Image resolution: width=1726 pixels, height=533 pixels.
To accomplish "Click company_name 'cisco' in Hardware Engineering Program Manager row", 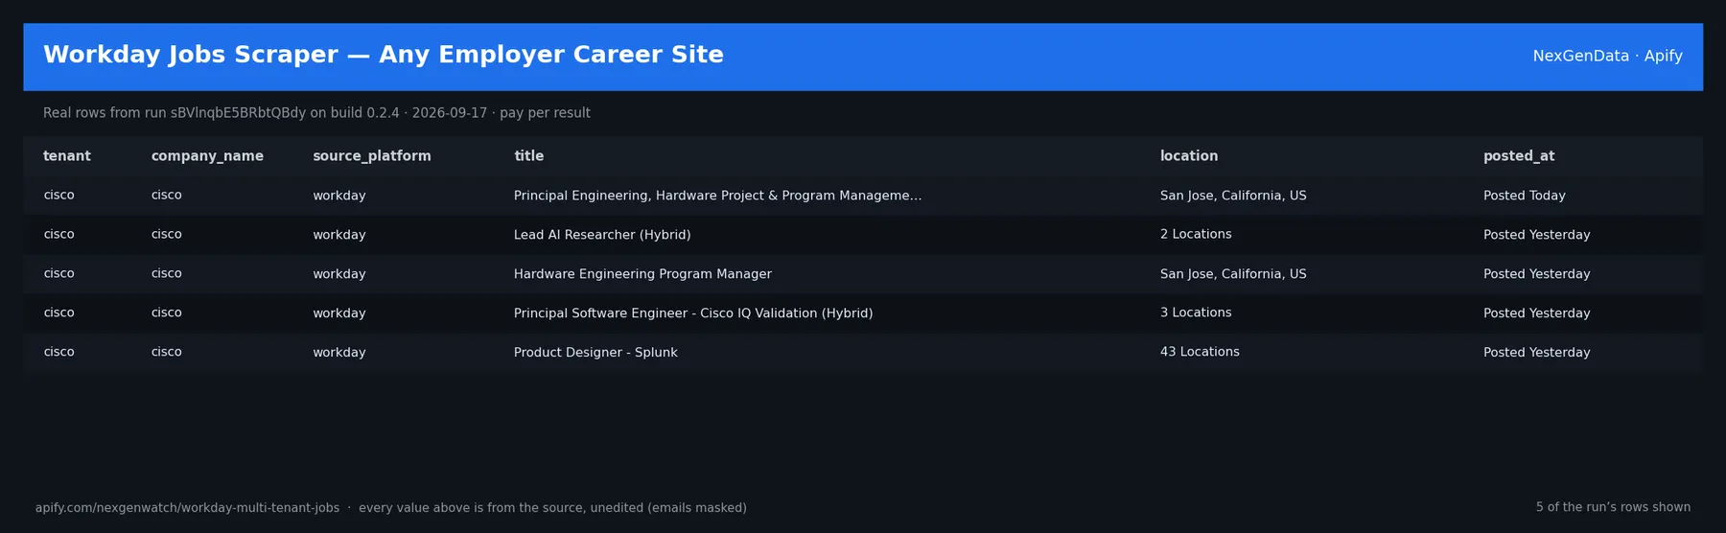I will pyautogui.click(x=166, y=274).
